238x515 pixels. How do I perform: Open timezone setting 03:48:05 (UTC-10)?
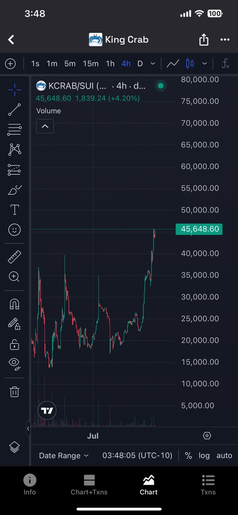137,455
